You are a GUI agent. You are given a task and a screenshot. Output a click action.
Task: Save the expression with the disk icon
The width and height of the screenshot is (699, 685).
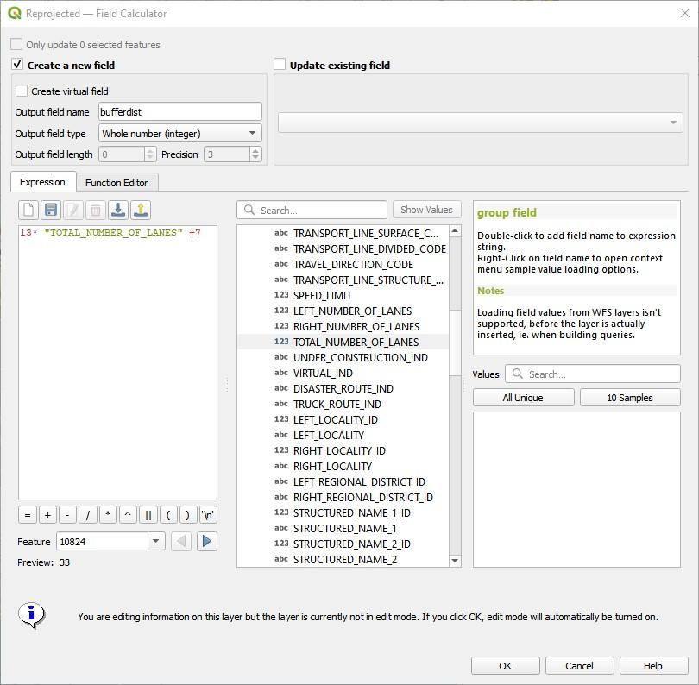51,210
